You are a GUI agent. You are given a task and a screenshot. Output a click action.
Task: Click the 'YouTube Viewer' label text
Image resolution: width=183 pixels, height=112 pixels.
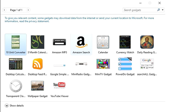[59, 96]
